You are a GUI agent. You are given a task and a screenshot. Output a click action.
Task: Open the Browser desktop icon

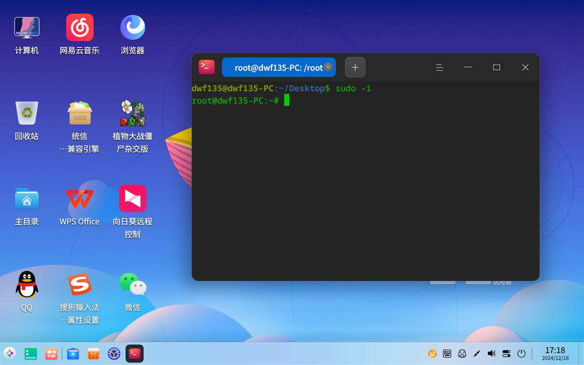click(132, 27)
